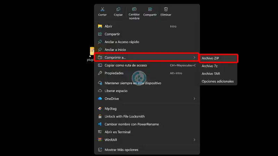The height and width of the screenshot is (156, 278).
Task: Open Propiedades of the file
Action: pyautogui.click(x=114, y=73)
